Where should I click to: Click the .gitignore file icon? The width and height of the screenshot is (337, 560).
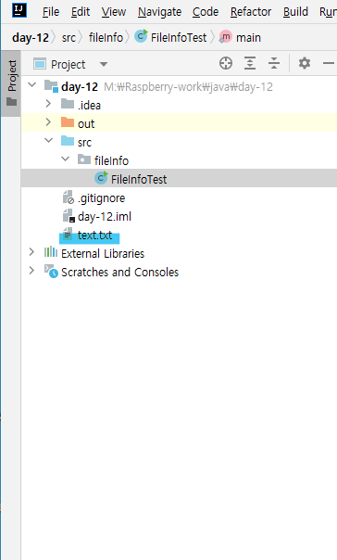[x=69, y=197]
